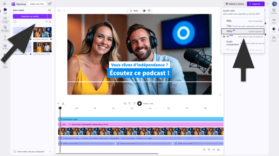Choose 480p export quality
Viewport: 279px width, 156px height.
(243, 21)
